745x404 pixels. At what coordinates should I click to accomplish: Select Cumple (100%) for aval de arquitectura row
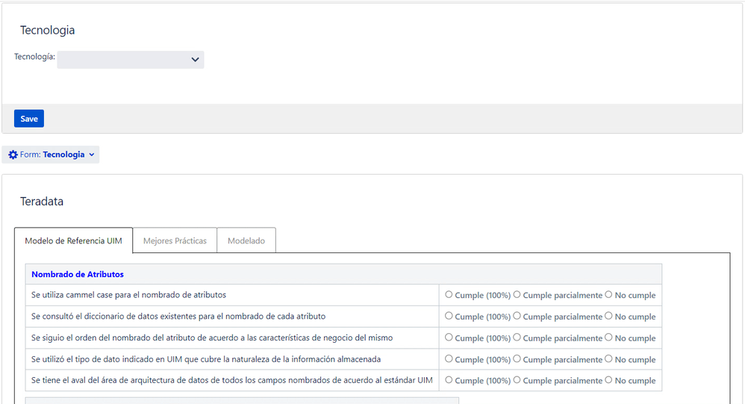[449, 380]
